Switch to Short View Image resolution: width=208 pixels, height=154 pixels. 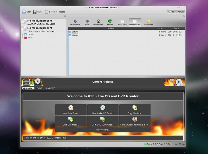click(x=122, y=22)
